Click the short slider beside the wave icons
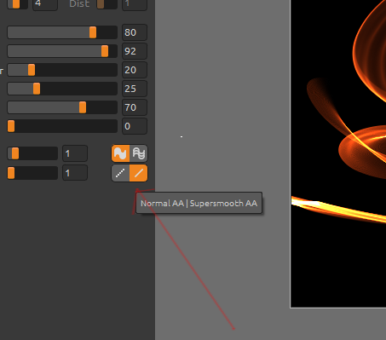 coord(32,153)
